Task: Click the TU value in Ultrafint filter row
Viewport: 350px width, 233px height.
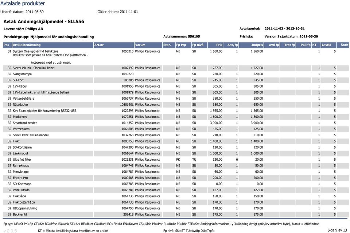Action: (x=194, y=160)
